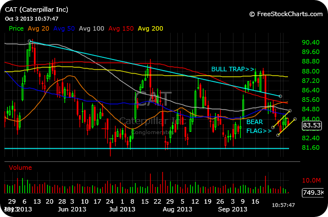
Task: Click date label 13 on the time axis
Action: click(37, 201)
